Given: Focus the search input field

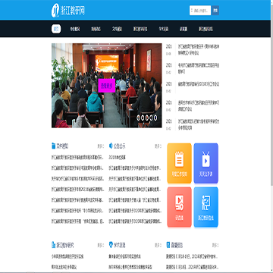Looking at the screenshot, I should (x=200, y=11).
